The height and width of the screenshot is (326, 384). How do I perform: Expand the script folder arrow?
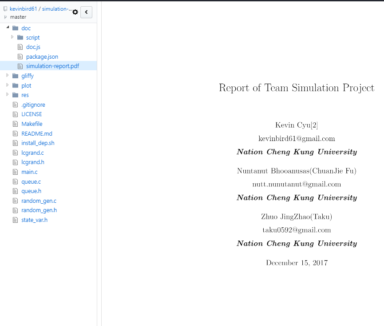pos(12,37)
